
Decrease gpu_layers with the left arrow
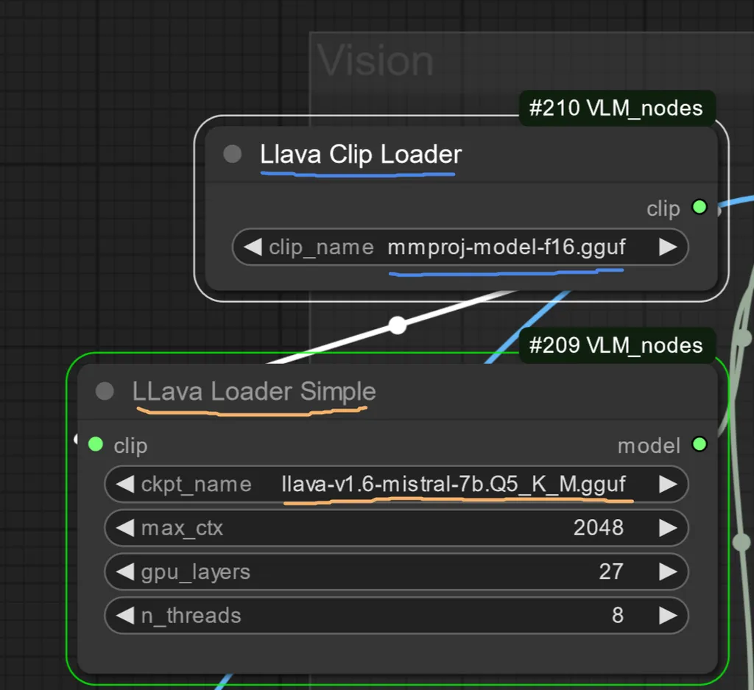(x=125, y=571)
